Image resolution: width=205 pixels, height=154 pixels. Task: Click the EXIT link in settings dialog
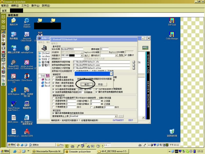tap(131, 120)
